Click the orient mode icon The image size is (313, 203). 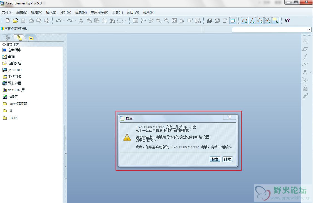click(151, 21)
